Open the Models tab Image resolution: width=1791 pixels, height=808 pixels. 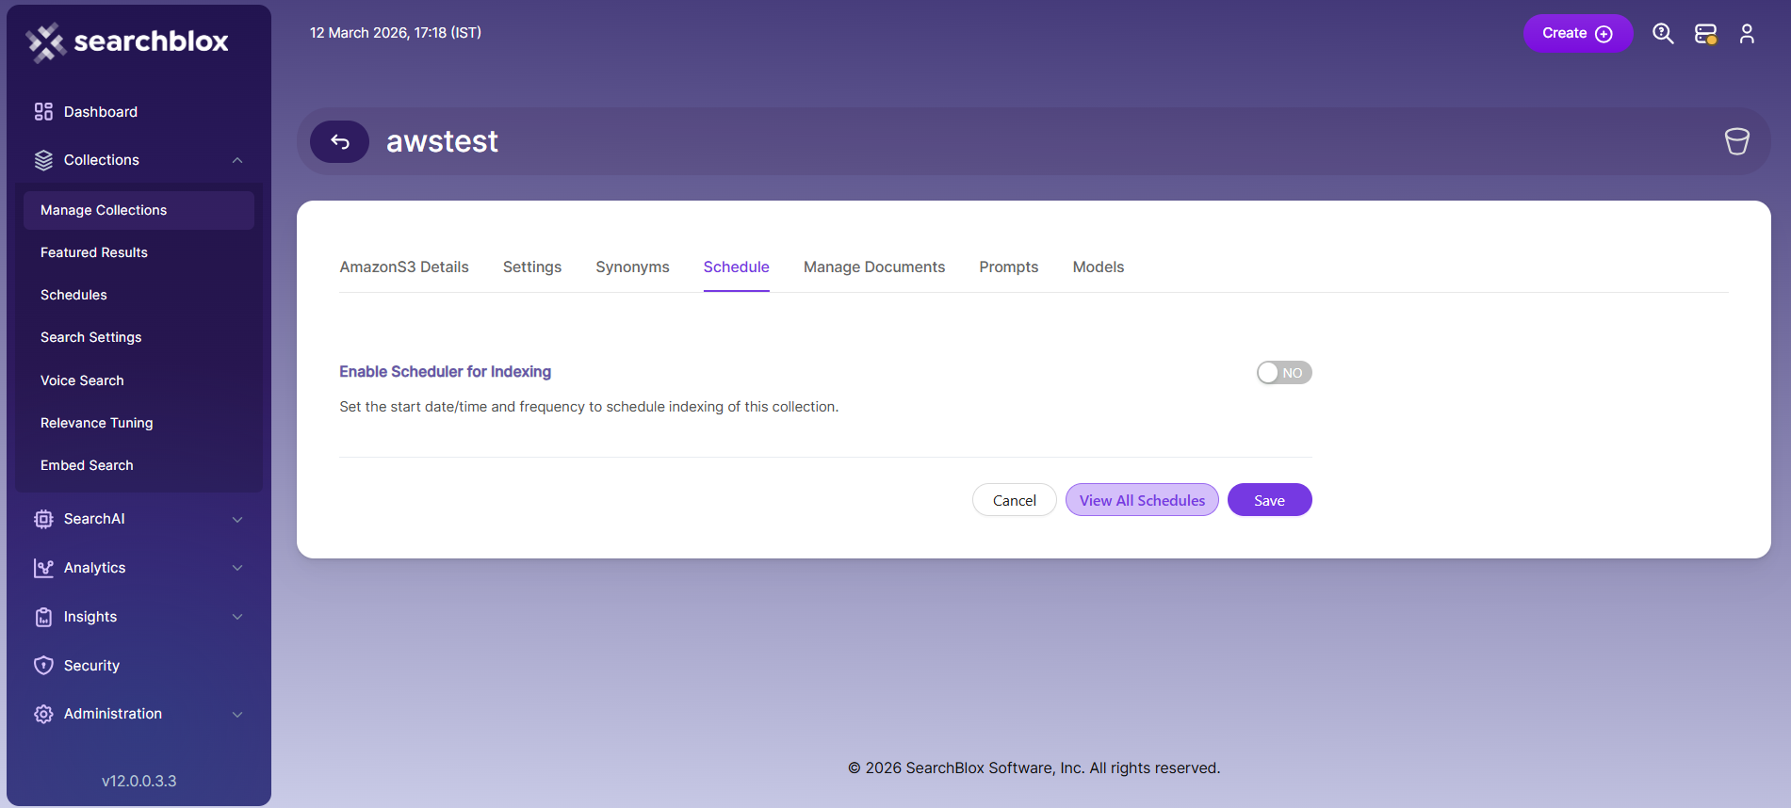click(x=1099, y=267)
